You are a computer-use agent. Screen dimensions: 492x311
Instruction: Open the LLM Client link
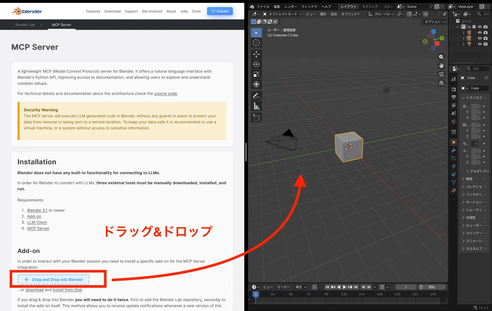[37, 223]
